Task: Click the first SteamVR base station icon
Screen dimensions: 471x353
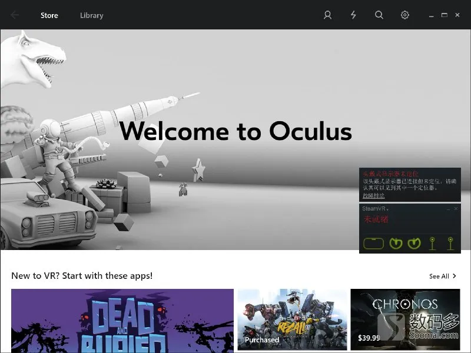Action: 432,244
